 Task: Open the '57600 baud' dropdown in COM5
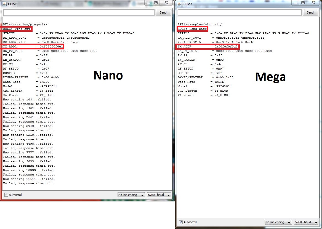(159, 195)
